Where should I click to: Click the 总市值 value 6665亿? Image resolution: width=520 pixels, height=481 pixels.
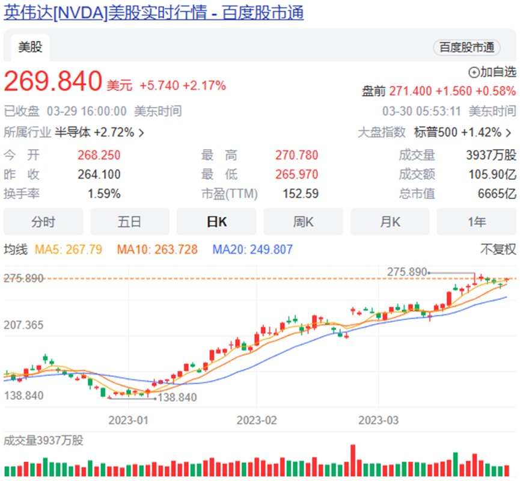(x=497, y=194)
